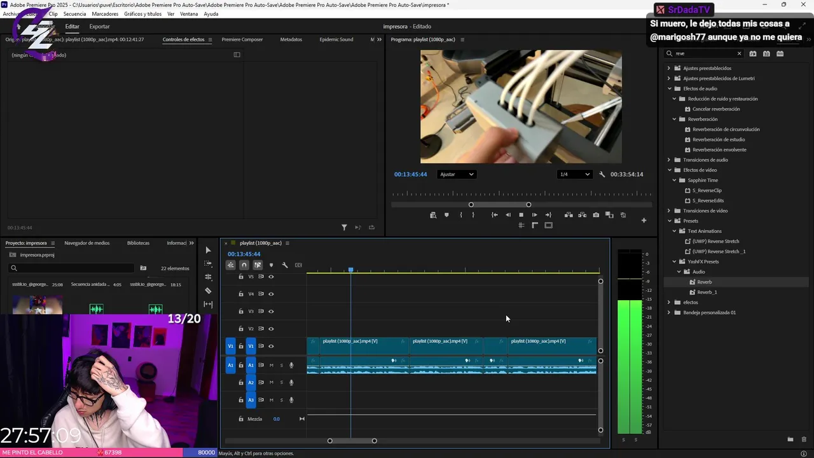Hide video track V2 output
The width and height of the screenshot is (814, 458).
pos(271,329)
